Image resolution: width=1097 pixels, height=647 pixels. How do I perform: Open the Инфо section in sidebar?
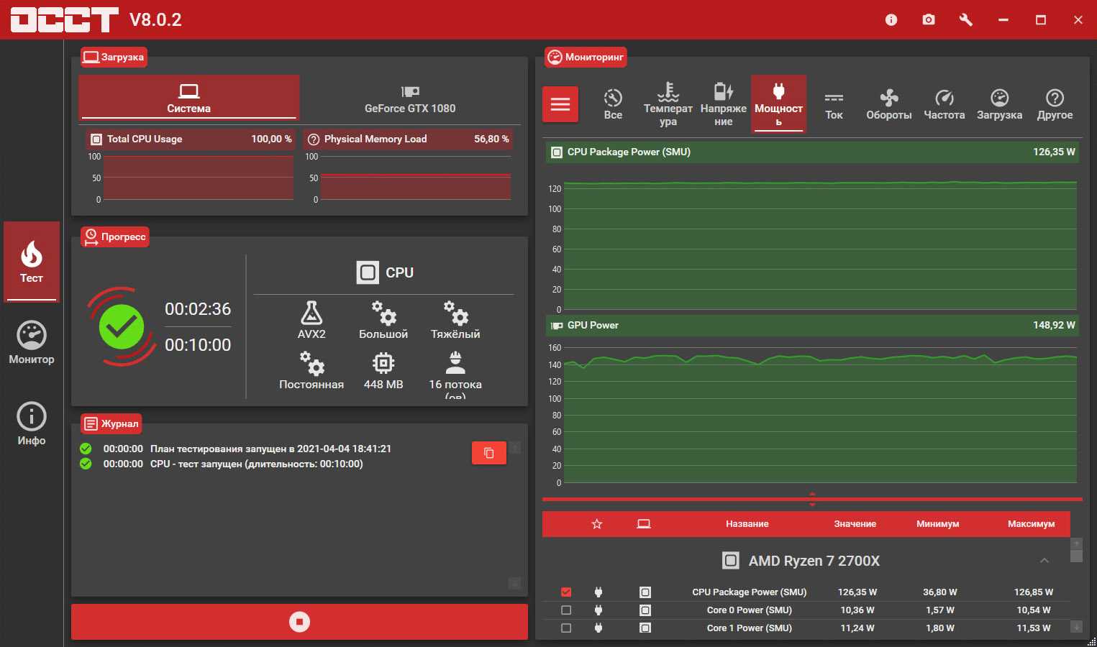[32, 424]
